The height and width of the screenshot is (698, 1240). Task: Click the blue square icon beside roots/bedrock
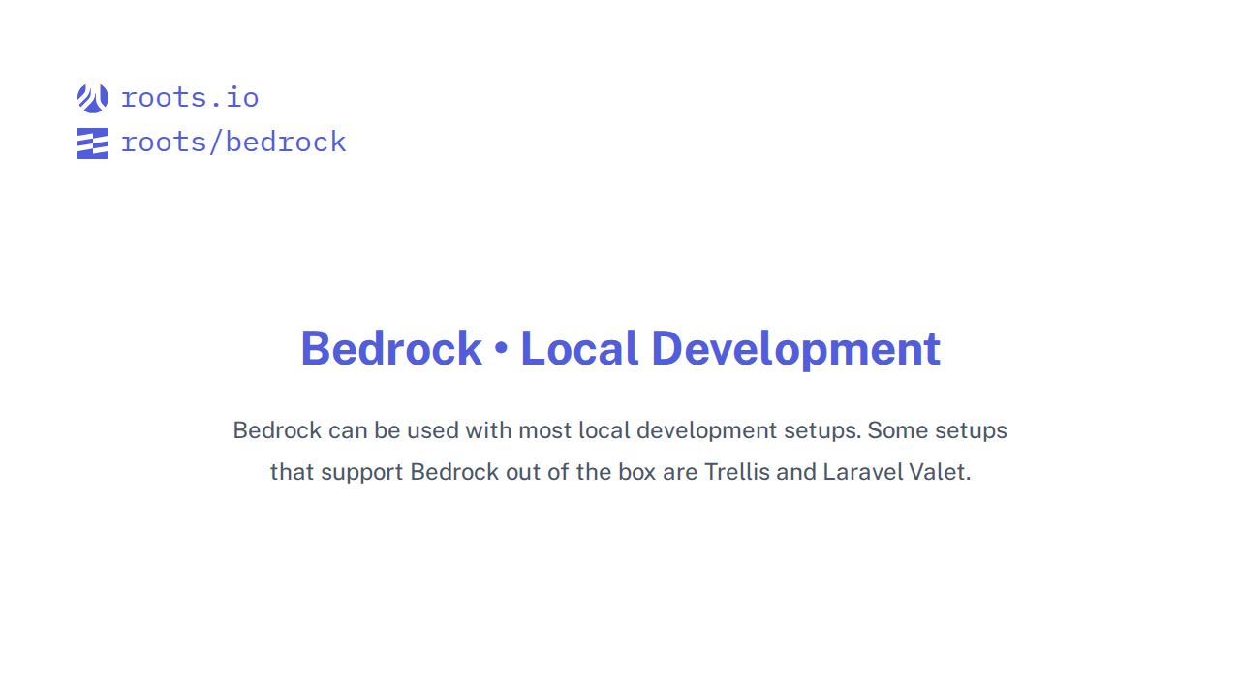coord(92,142)
